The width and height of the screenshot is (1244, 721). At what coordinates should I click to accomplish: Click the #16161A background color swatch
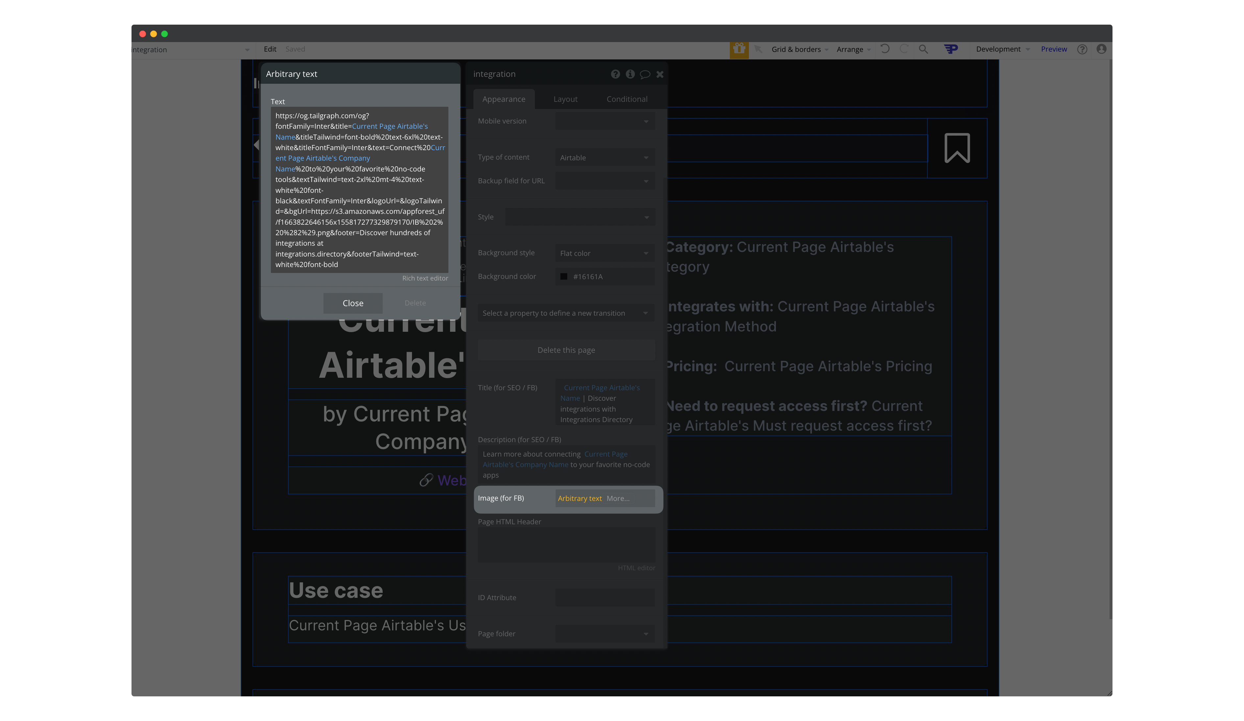[564, 276]
